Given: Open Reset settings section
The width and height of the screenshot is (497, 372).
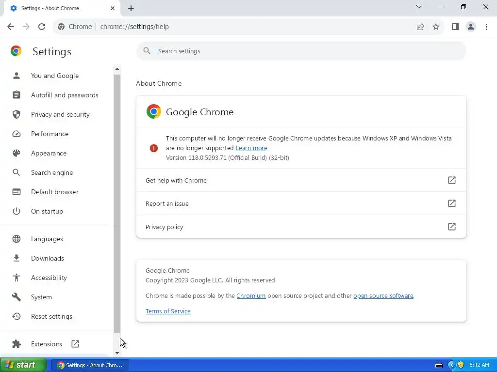Looking at the screenshot, I should (x=51, y=316).
